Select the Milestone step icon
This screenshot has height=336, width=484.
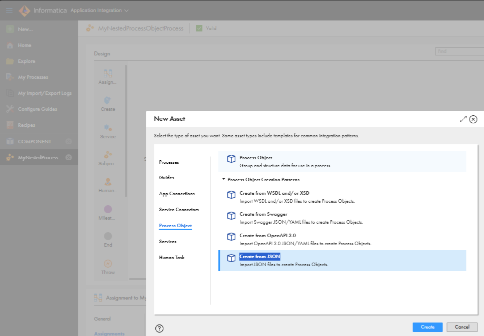108,209
